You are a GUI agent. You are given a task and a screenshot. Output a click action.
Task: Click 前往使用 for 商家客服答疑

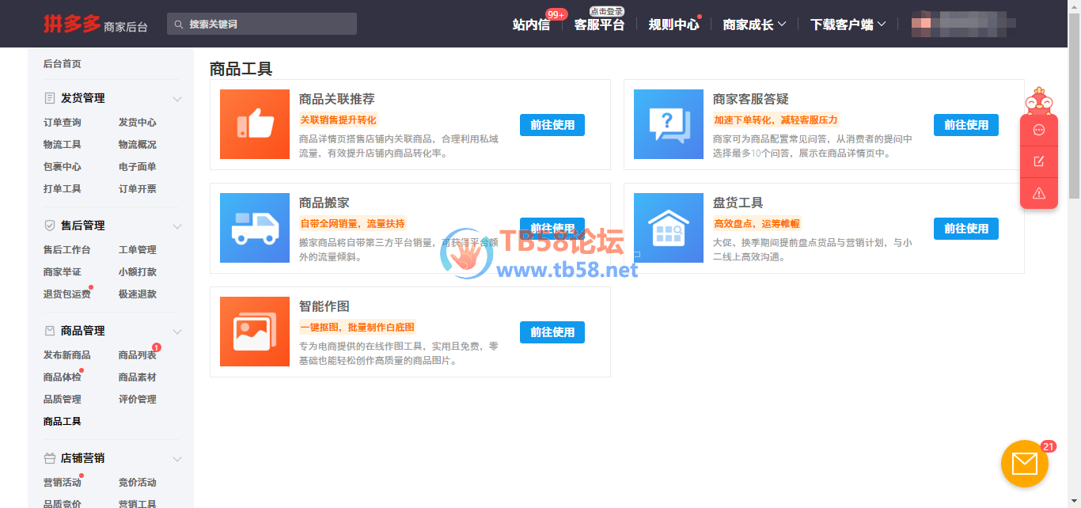coord(966,125)
